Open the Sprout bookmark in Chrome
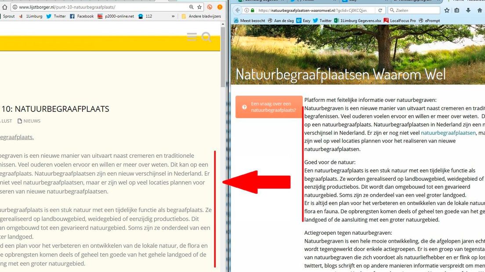485x272 pixels. point(9,16)
